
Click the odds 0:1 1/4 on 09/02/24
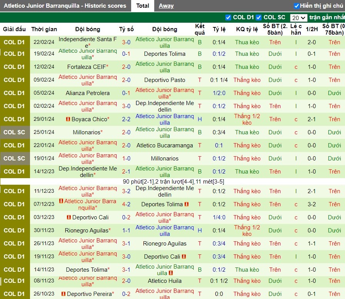click(219, 80)
